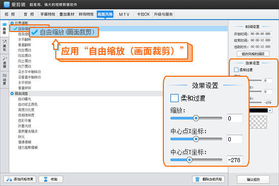Select the 高质量去噪点 style

pyautogui.click(x=28, y=131)
